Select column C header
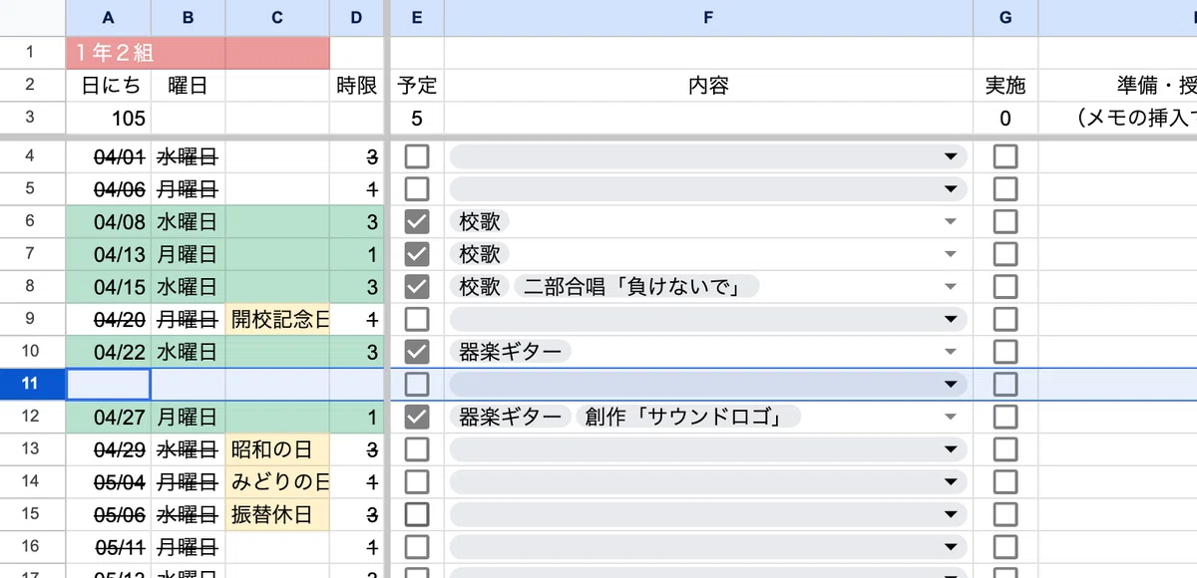 (277, 17)
